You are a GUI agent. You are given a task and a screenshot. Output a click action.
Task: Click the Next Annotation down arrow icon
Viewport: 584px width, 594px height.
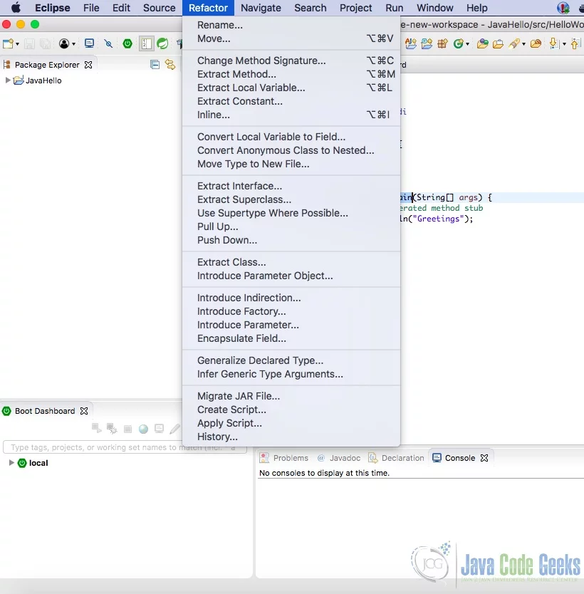tap(554, 44)
